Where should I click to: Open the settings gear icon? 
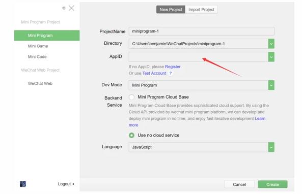tap(64, 8)
